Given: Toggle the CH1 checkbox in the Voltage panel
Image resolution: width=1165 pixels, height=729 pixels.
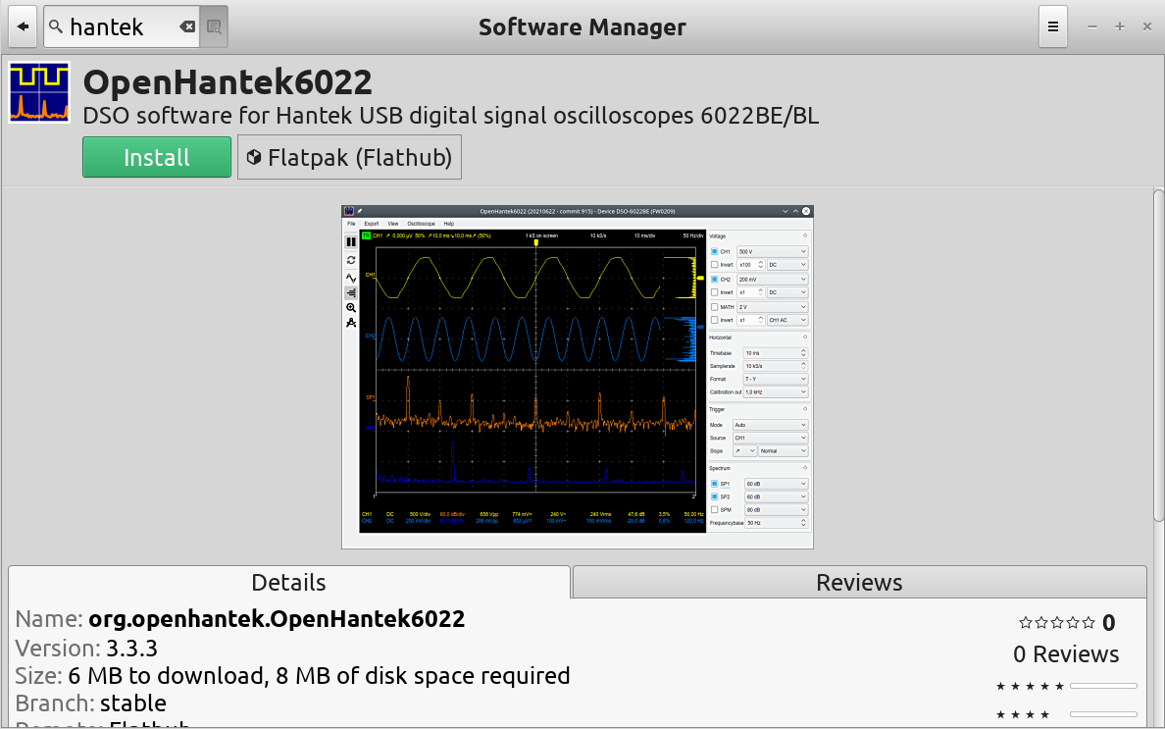Looking at the screenshot, I should [714, 252].
